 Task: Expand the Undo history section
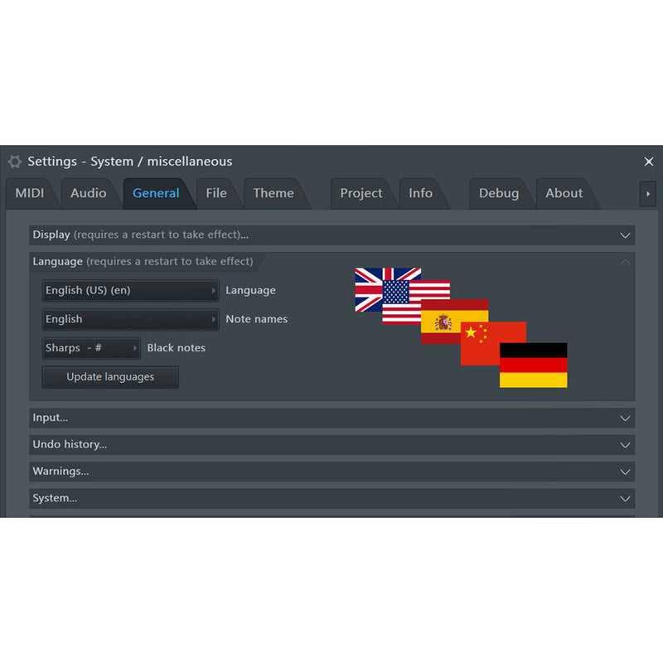(x=331, y=445)
